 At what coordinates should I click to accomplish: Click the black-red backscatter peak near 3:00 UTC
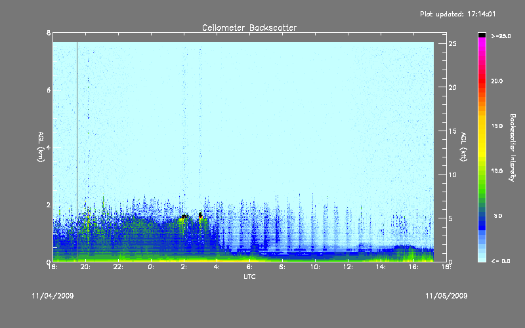coord(200,215)
